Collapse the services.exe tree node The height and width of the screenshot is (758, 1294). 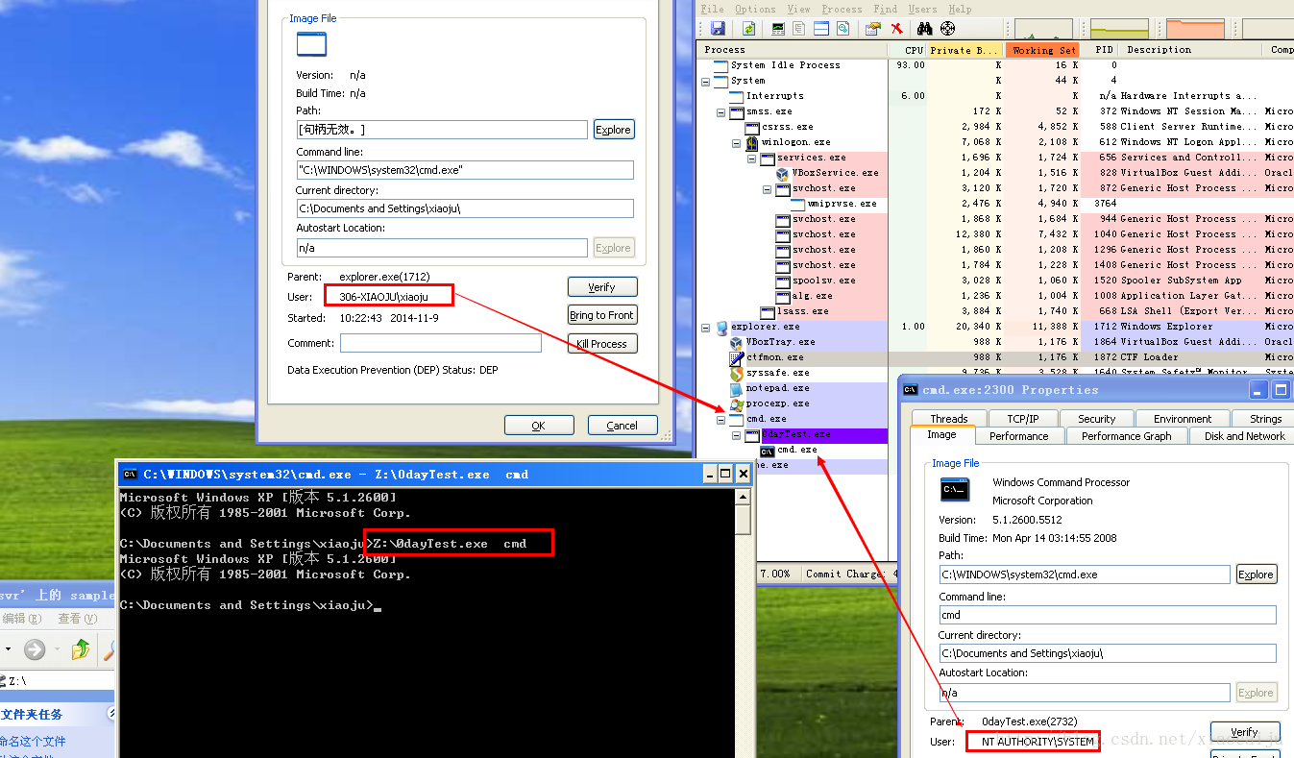point(752,158)
